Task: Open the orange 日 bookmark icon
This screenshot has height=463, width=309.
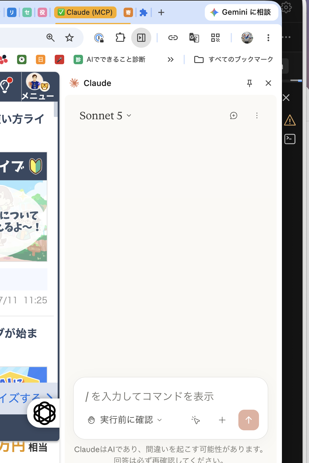Action: pos(41,59)
